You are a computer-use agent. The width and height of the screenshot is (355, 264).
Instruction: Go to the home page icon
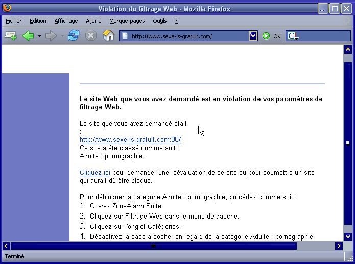(x=108, y=36)
